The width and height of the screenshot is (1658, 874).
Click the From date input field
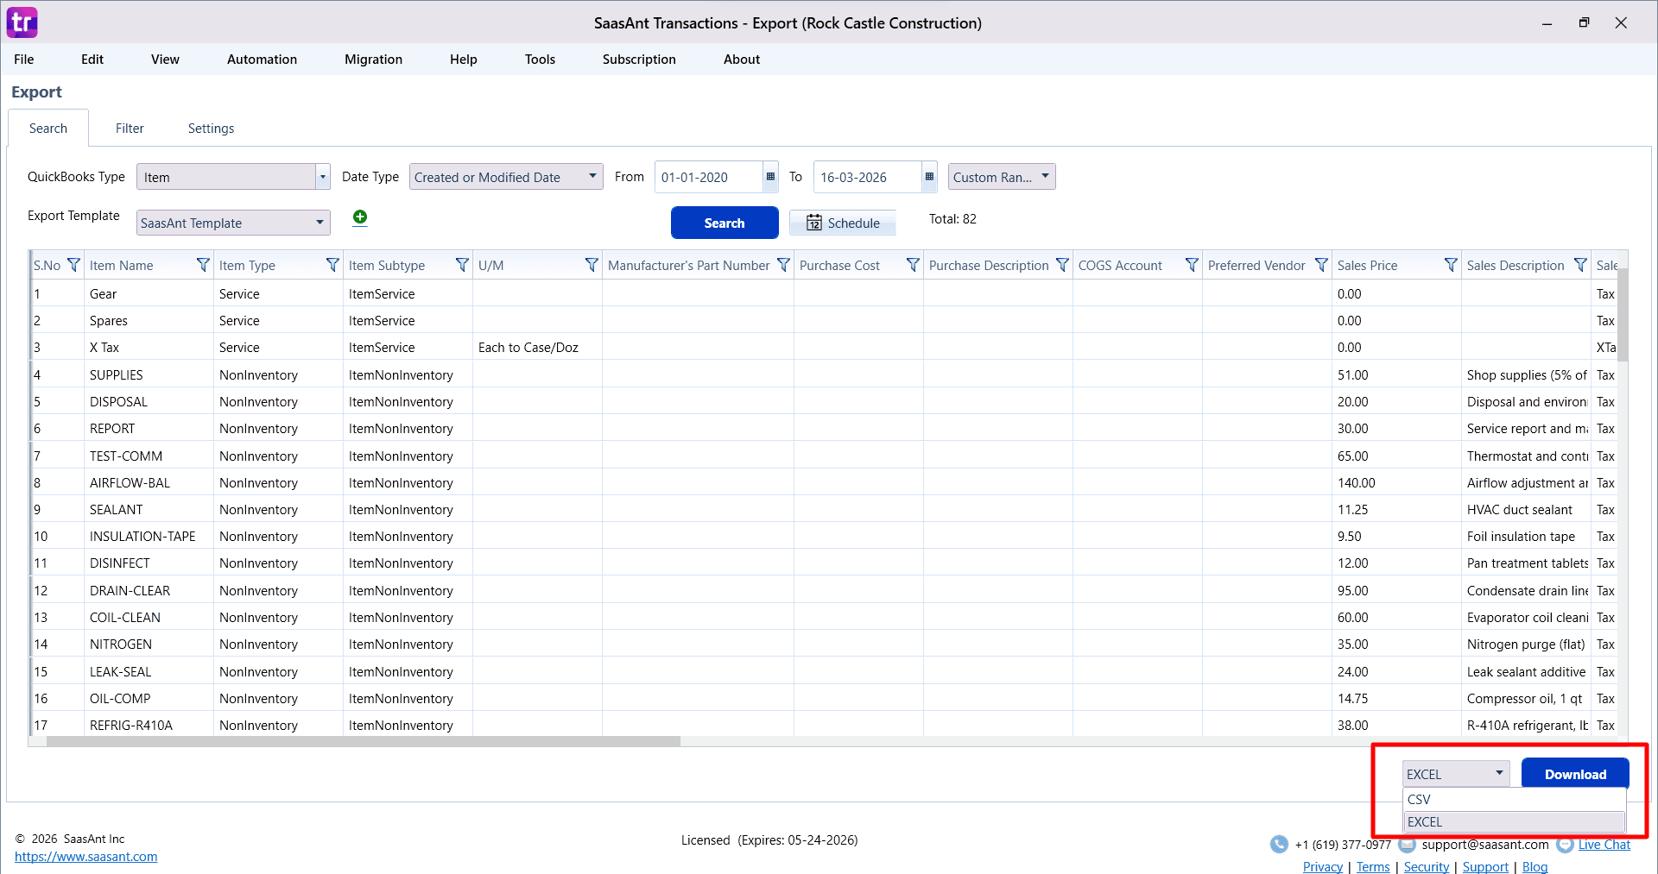coord(708,177)
